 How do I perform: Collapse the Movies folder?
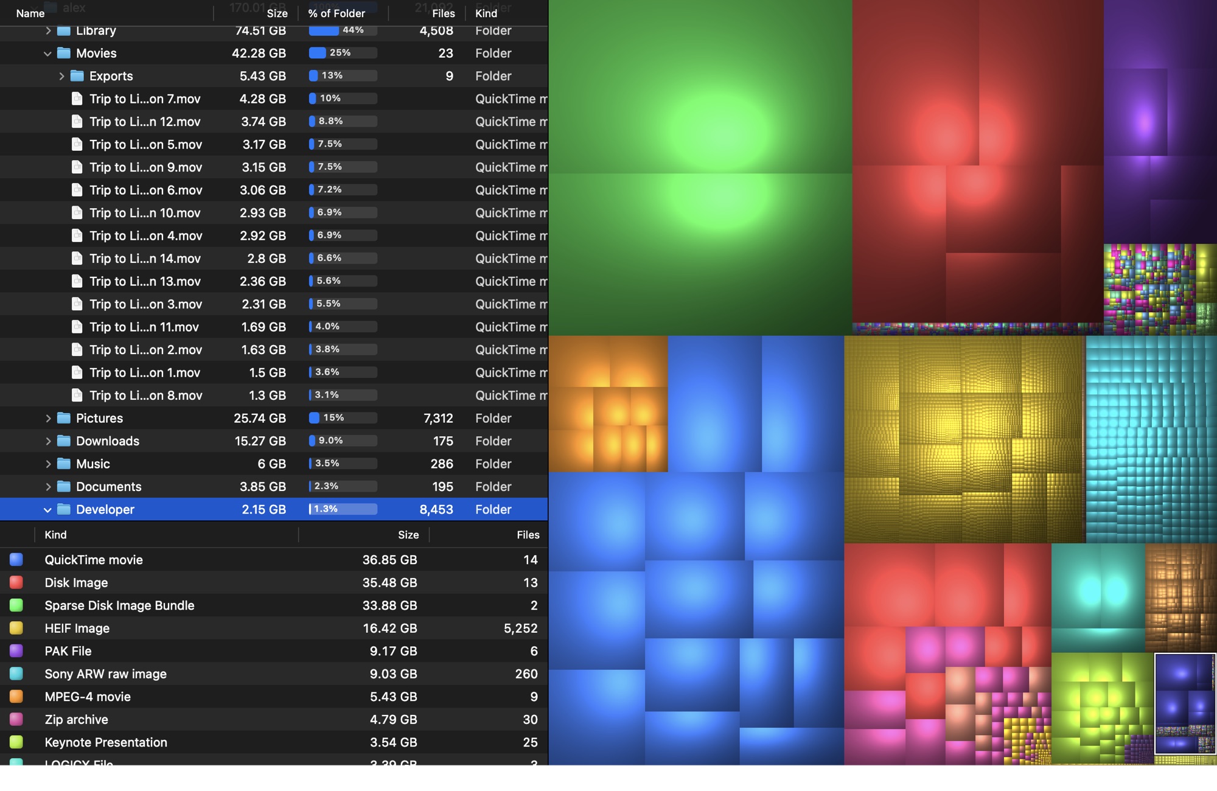click(x=47, y=54)
